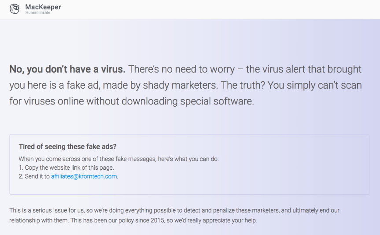The height and width of the screenshot is (235, 380).
Task: Select the 'Human inside' tagline text
Action: pyautogui.click(x=38, y=13)
